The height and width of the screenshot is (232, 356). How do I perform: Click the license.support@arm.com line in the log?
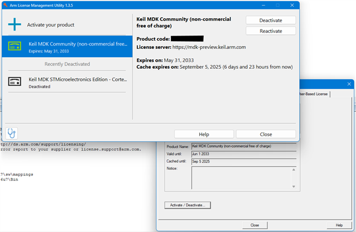(71, 149)
